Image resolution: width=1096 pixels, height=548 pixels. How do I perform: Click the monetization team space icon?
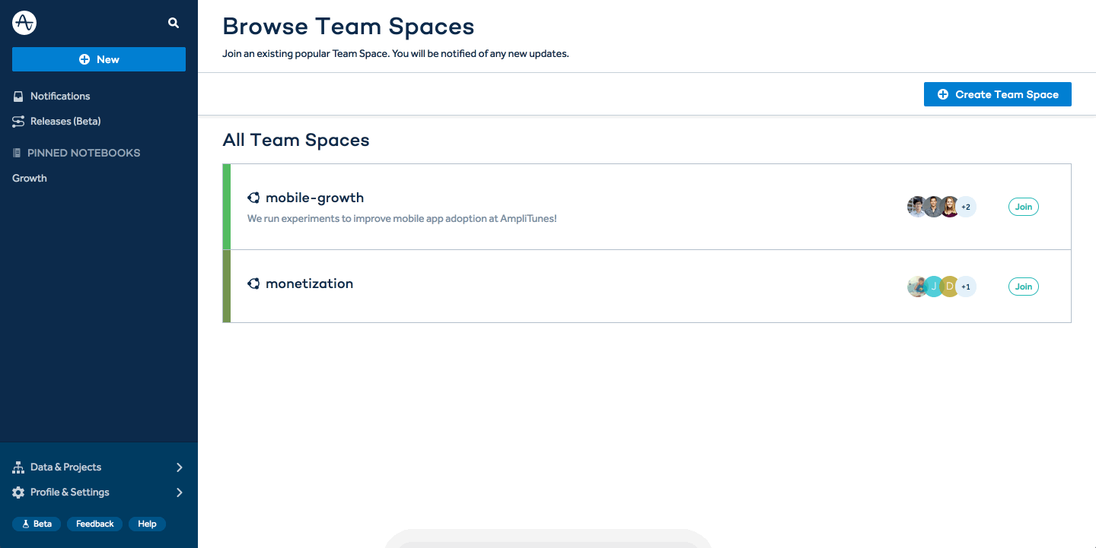click(253, 284)
